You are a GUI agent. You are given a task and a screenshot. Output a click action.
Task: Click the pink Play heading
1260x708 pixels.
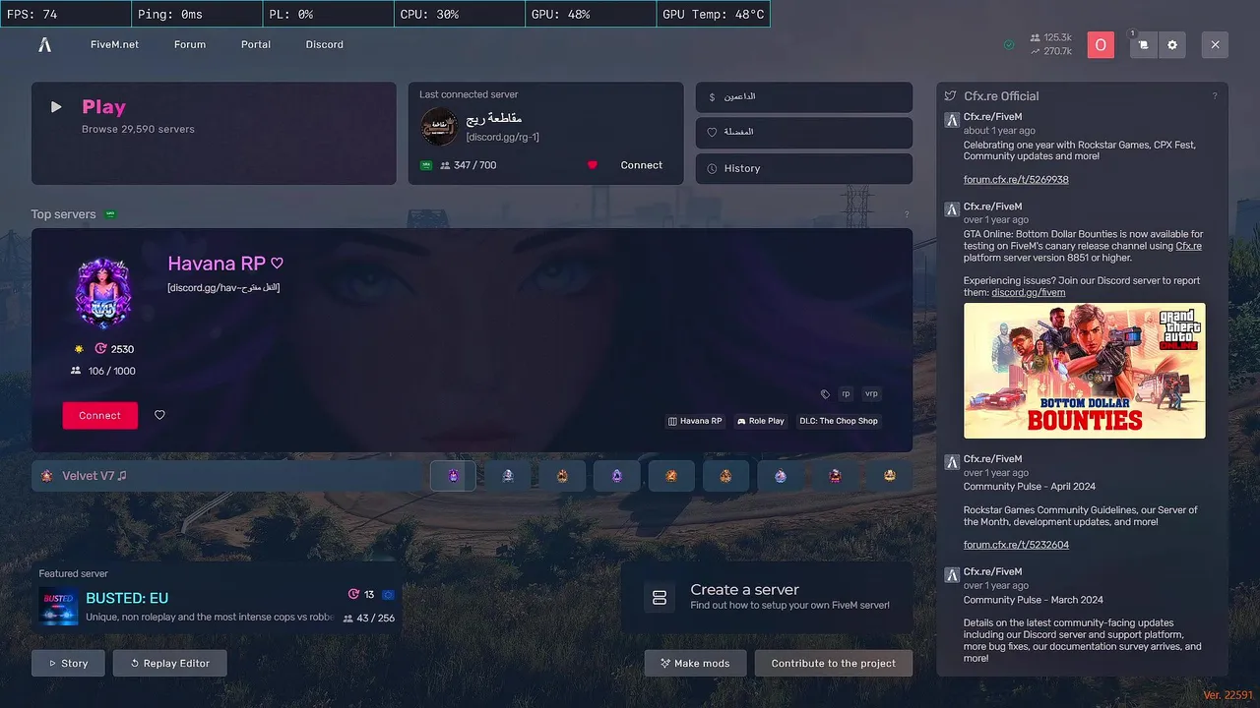(x=103, y=107)
